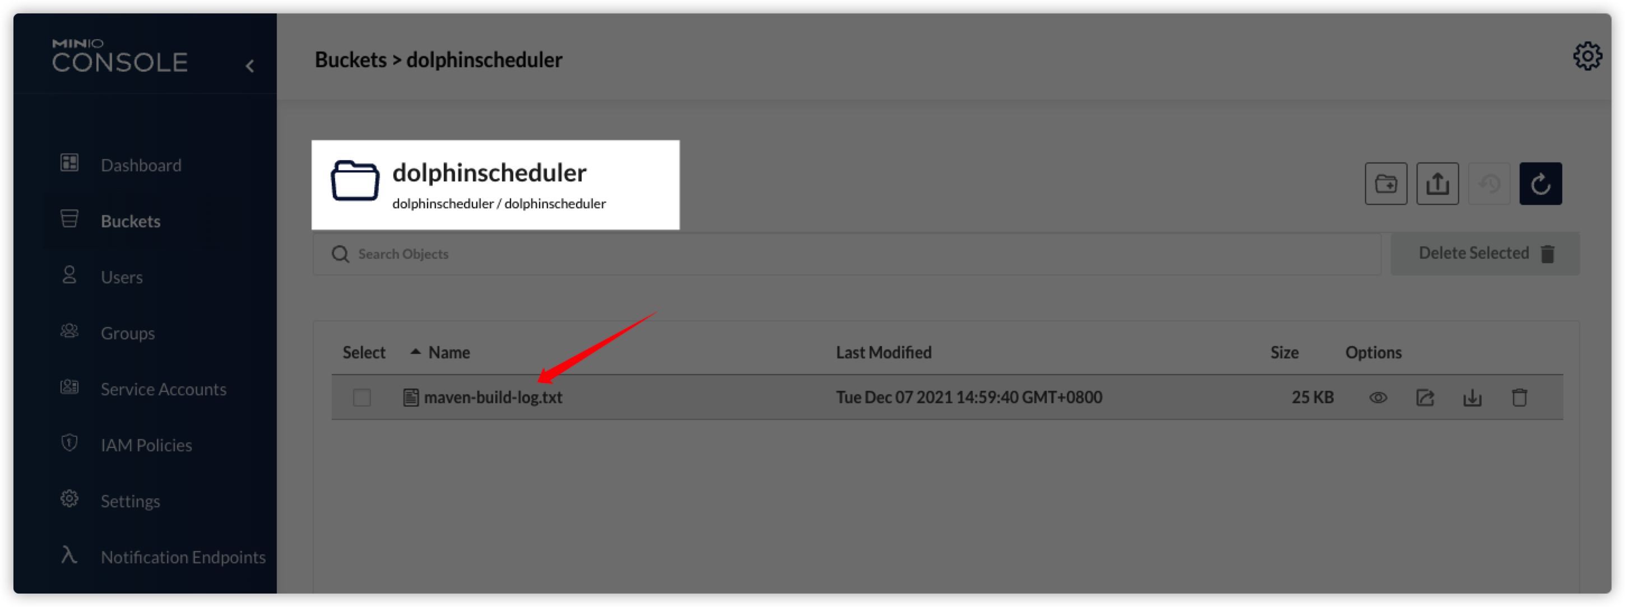The height and width of the screenshot is (607, 1625).
Task: Download maven-build-log.txt
Action: (1471, 397)
